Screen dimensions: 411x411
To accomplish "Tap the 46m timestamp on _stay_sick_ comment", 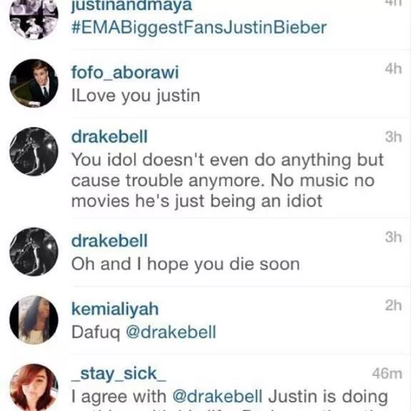I will [387, 373].
